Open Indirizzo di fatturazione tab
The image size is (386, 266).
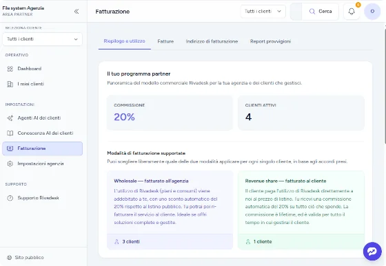[212, 41]
